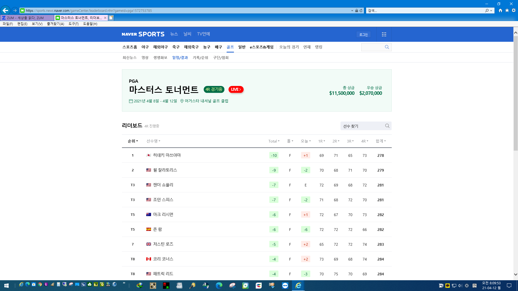The width and height of the screenshot is (518, 291).
Task: Click the refresh icon in address bar
Action: (x=361, y=11)
